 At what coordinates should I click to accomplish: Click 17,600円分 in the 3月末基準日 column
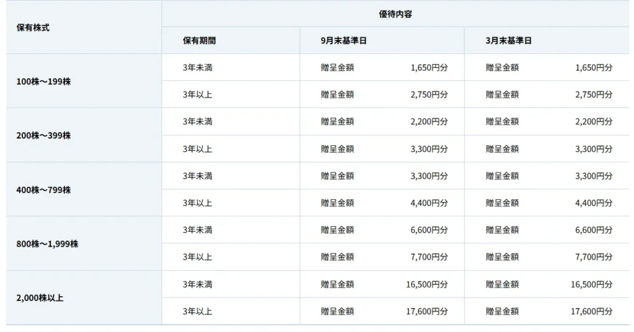[591, 312]
